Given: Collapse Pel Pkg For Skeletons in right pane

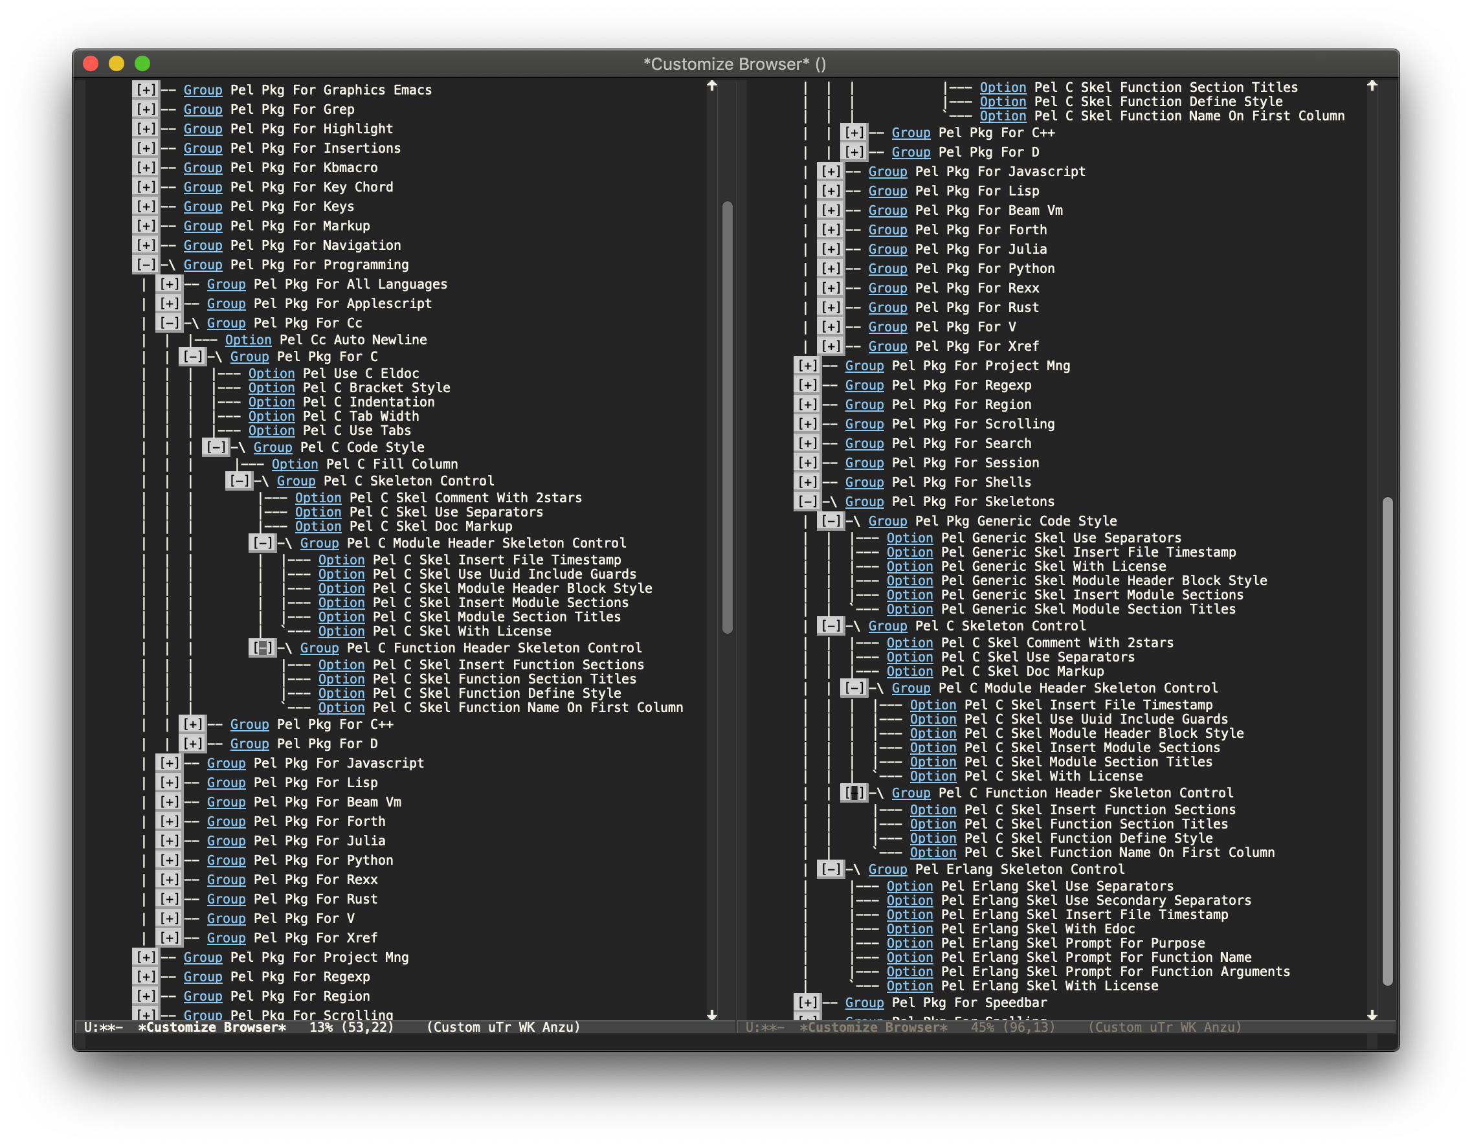Looking at the screenshot, I should tap(807, 502).
